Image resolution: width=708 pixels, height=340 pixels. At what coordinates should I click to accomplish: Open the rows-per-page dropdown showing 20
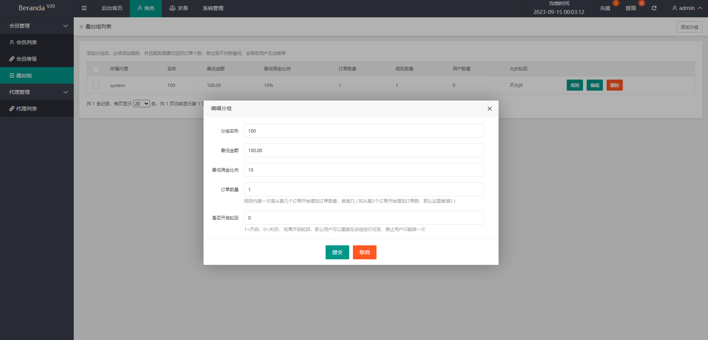[x=141, y=104]
